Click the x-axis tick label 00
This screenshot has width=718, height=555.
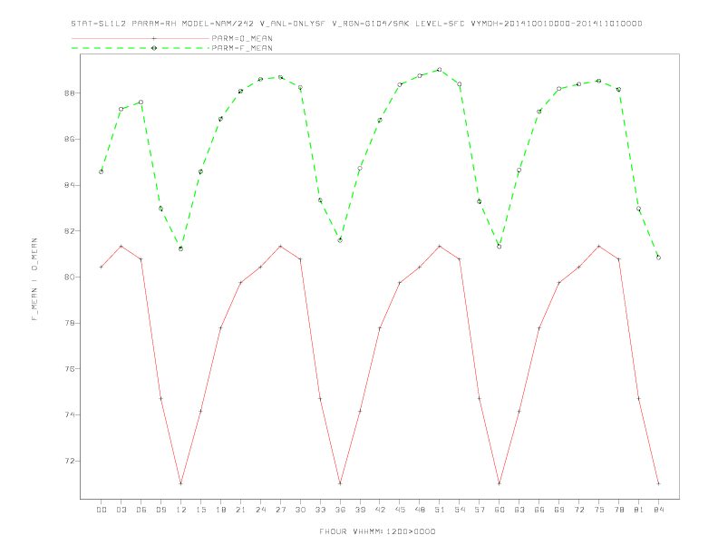102,510
